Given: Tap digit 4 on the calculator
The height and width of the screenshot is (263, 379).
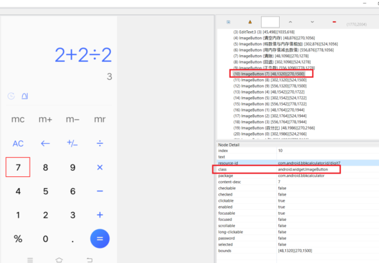Looking at the screenshot, I should click(x=18, y=191).
